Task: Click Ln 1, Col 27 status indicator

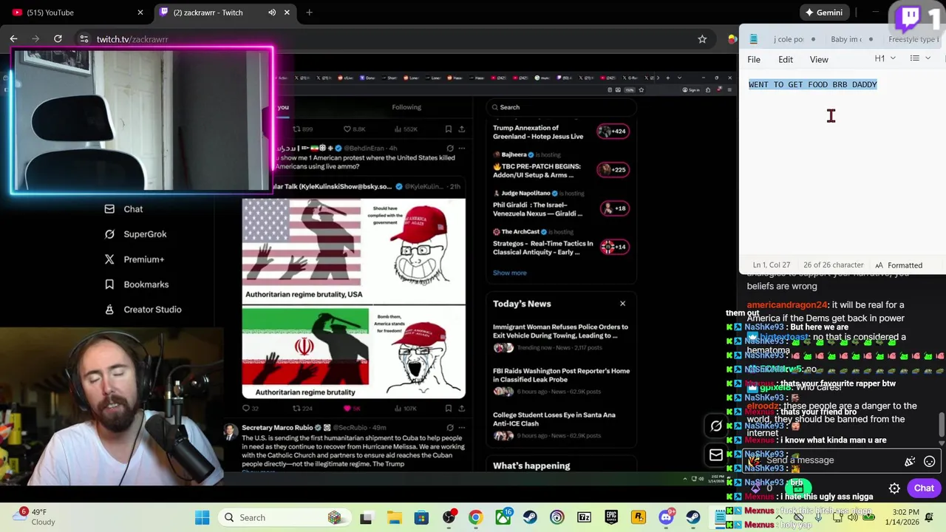Action: 772,265
